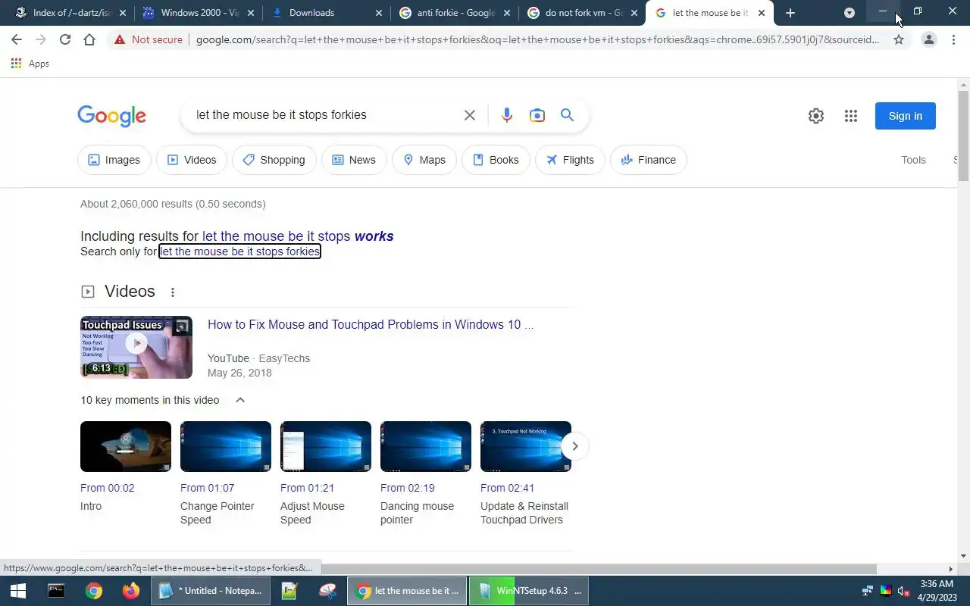Switch to the anti forkie tab
Screen dimensions: 970x606
[x=455, y=13]
